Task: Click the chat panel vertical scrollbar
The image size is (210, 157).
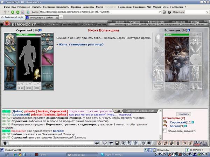Action: coord(160,125)
